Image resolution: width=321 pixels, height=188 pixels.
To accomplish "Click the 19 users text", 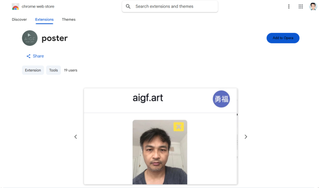I will click(x=71, y=70).
